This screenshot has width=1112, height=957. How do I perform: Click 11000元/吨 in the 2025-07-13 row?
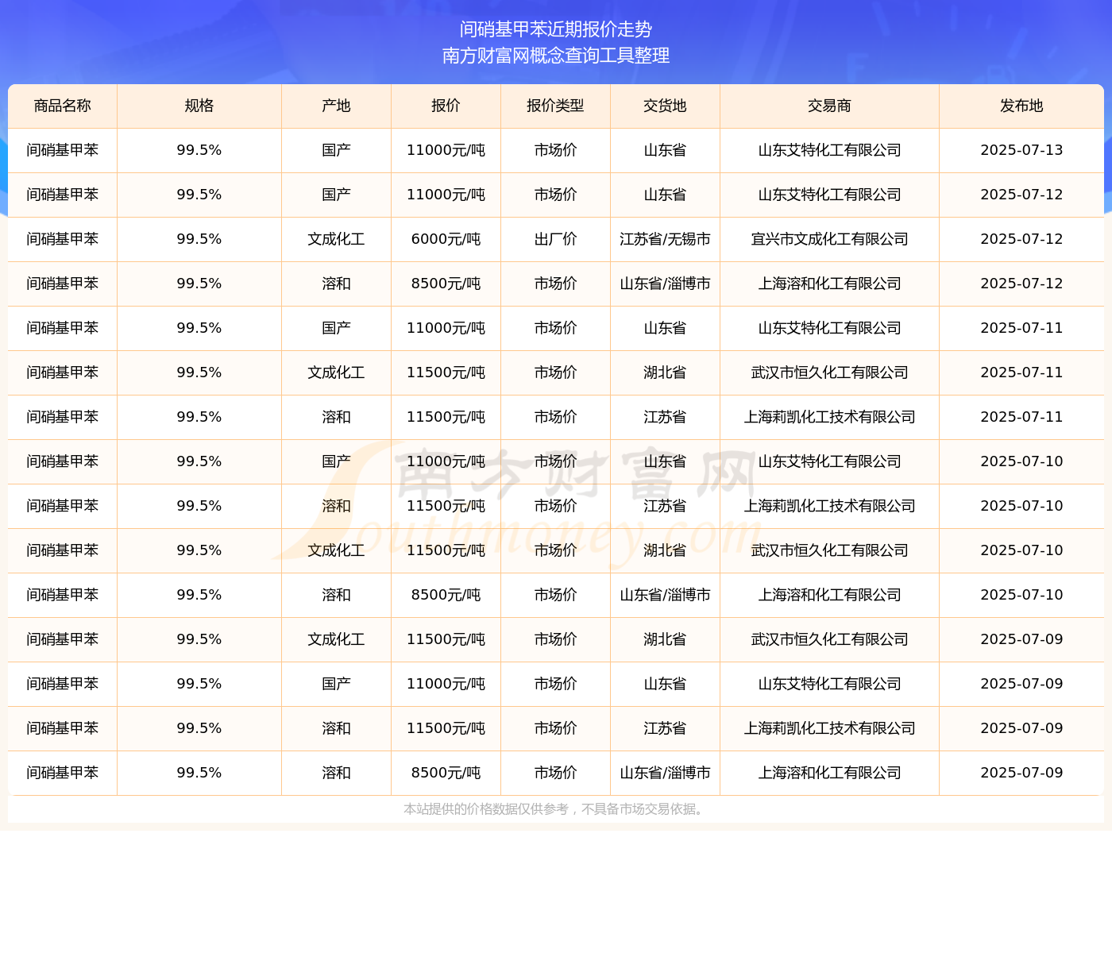[446, 150]
